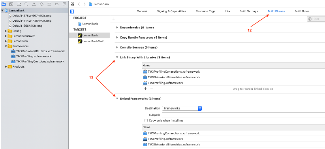Screen dimensions: 325x149
Task: Click the Filter search field
Action: 316,19
